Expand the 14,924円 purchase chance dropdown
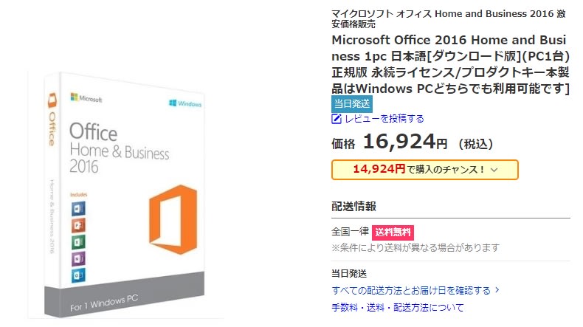583x327 pixels. (x=424, y=170)
